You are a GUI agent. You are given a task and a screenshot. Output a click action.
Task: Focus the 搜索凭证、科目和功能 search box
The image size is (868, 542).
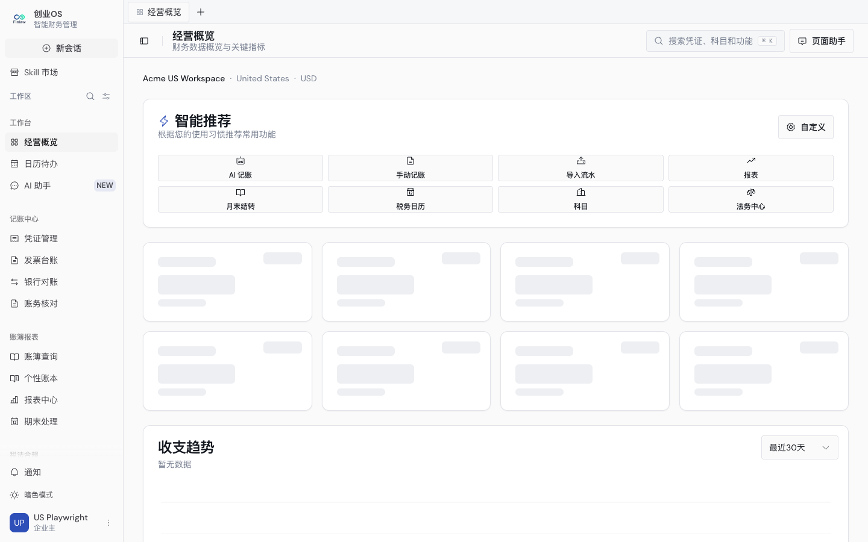coord(715,41)
